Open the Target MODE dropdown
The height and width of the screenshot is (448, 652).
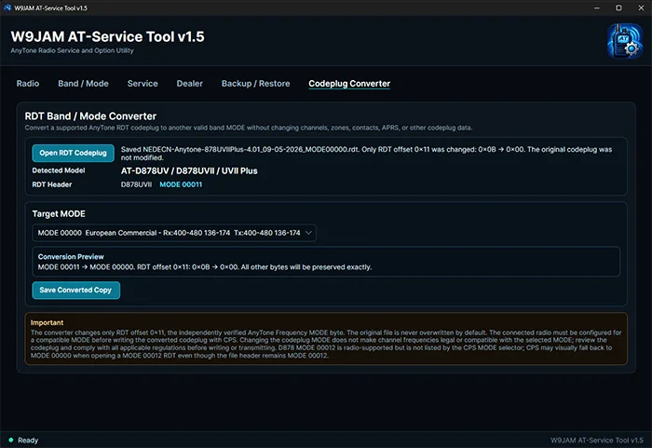[174, 233]
